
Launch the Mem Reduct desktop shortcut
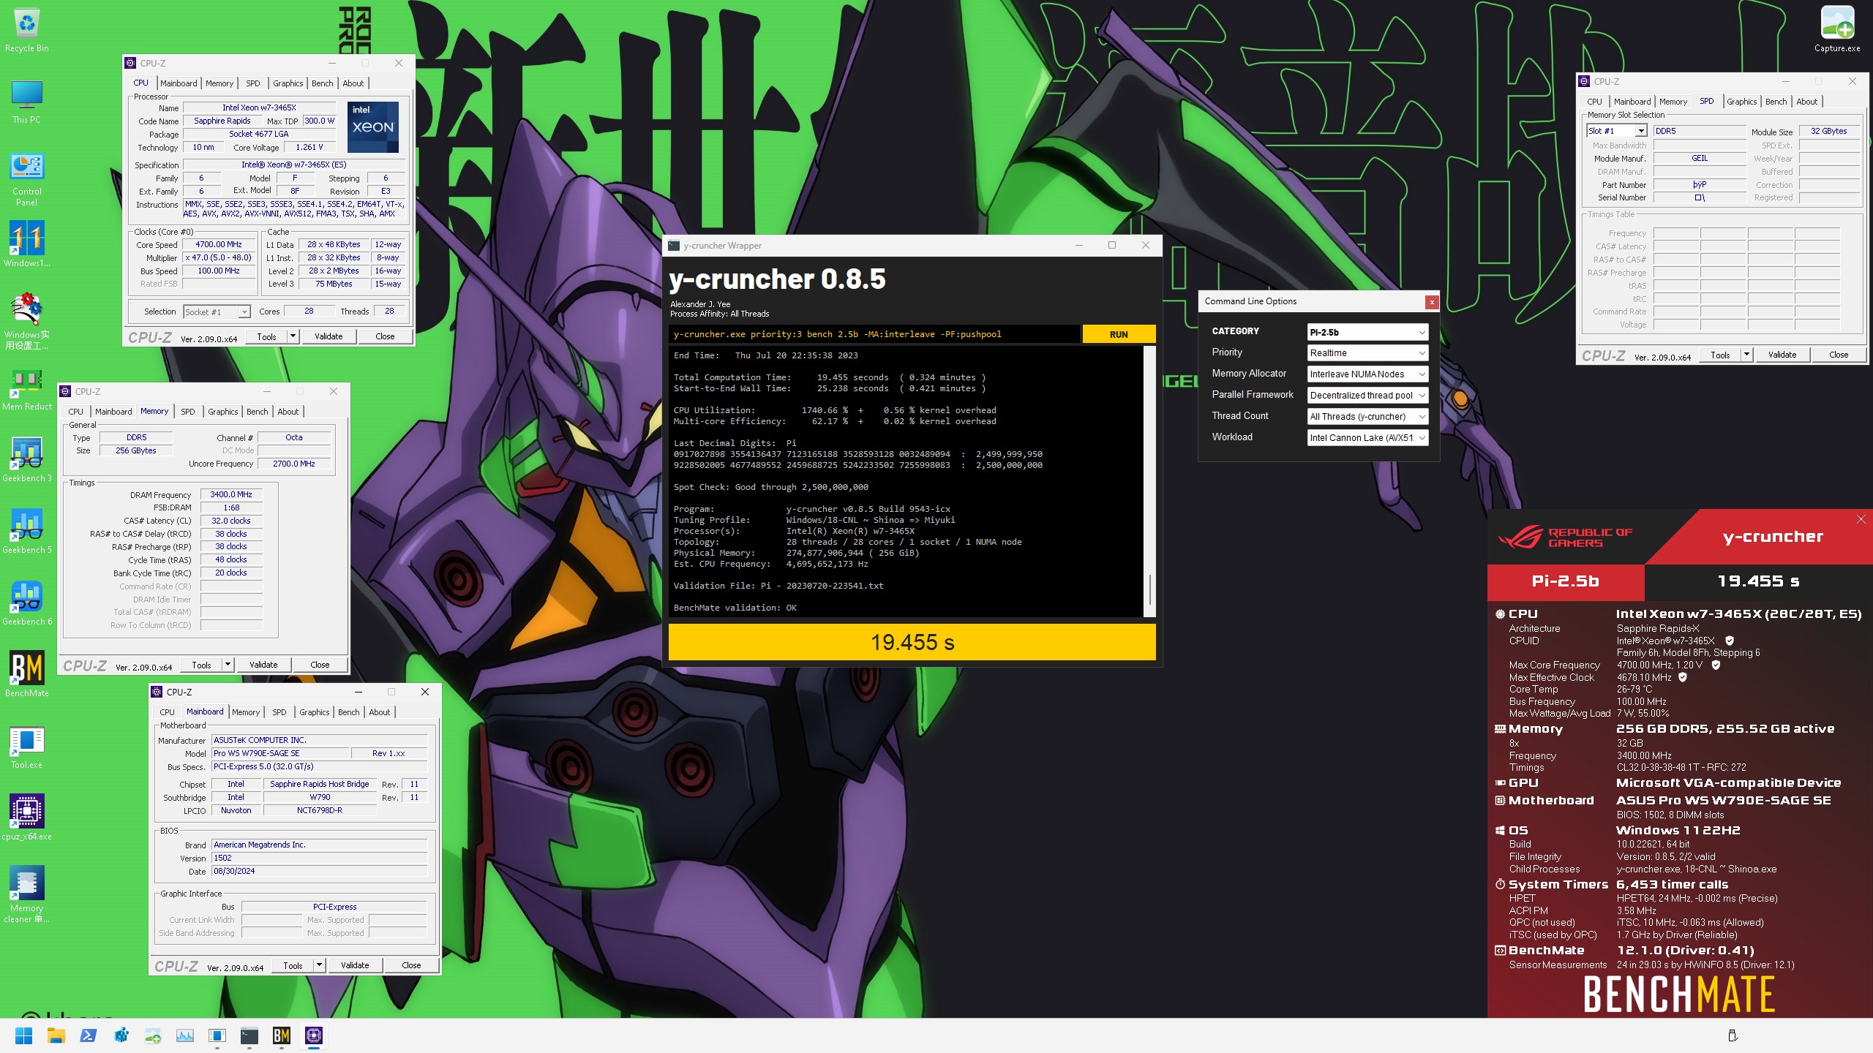[27, 390]
